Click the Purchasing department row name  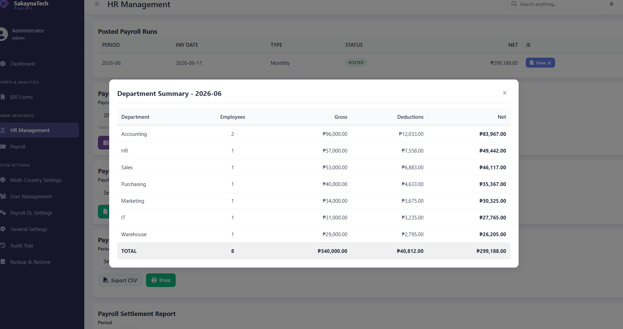[x=133, y=184]
